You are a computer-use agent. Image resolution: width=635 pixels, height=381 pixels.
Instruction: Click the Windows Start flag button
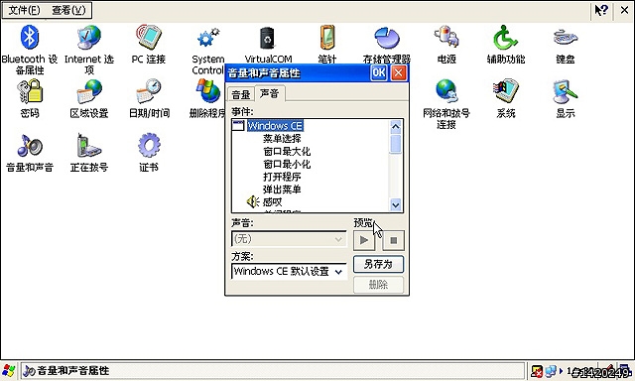pos(9,370)
